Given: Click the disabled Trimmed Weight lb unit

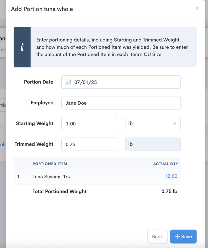Looking at the screenshot, I should pos(153,144).
